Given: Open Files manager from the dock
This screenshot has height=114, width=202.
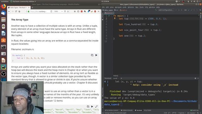Looking at the screenshot, I should 3,20.
